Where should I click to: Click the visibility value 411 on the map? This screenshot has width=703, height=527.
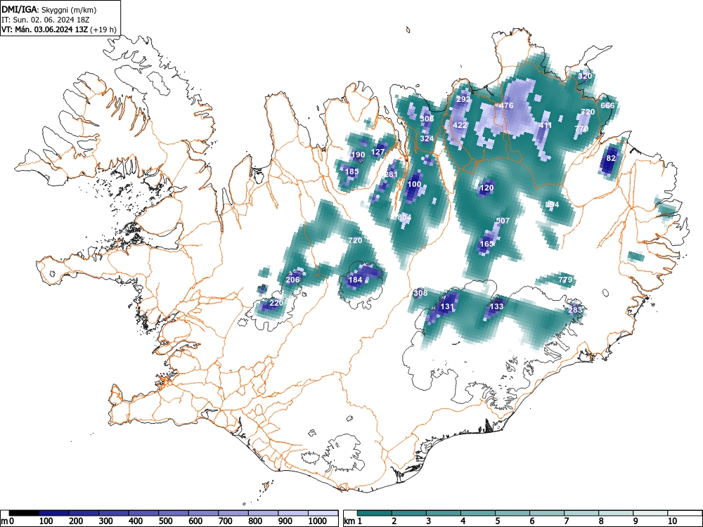tap(546, 125)
